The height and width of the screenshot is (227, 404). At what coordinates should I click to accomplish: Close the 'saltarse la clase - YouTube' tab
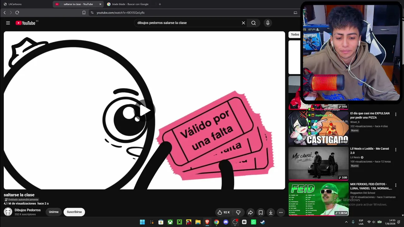[x=100, y=4]
